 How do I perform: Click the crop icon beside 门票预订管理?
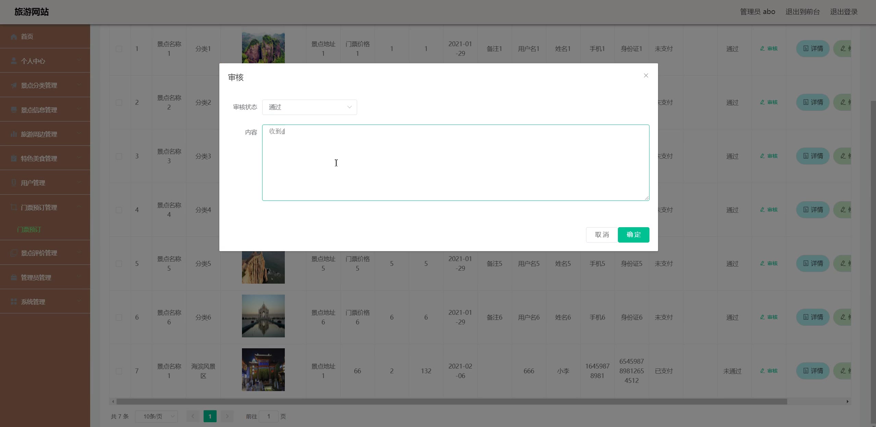14,207
